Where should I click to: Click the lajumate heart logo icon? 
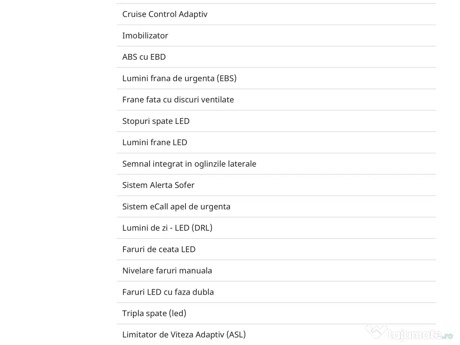coord(376,333)
